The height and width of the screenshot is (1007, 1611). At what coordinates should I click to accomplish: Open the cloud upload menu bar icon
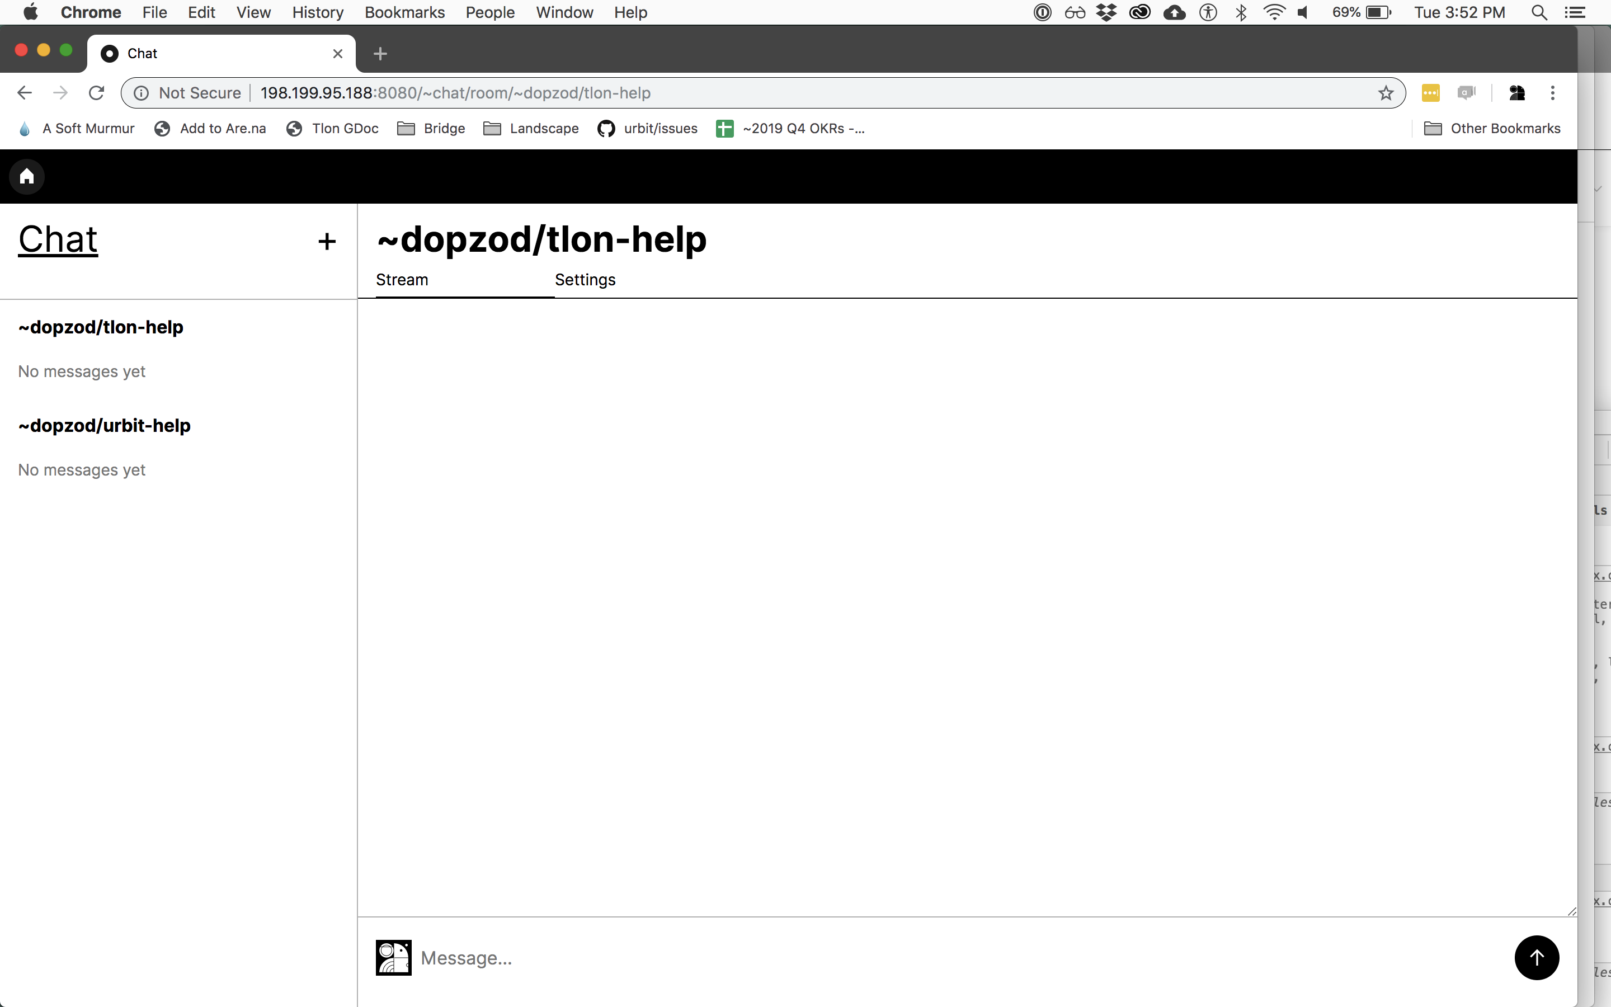pyautogui.click(x=1174, y=12)
